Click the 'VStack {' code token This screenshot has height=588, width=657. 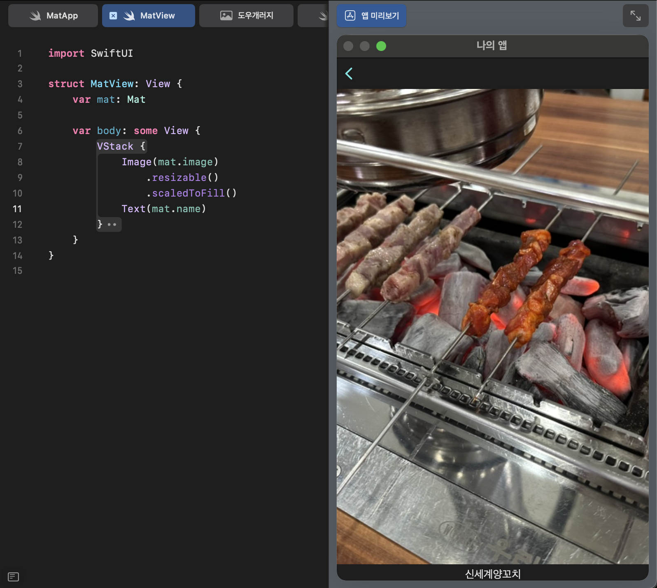[x=121, y=146]
